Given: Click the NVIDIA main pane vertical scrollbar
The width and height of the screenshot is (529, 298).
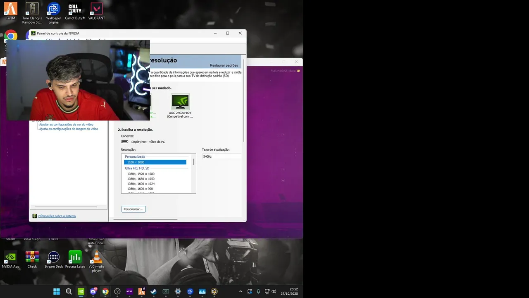Looking at the screenshot, I should click(244, 100).
